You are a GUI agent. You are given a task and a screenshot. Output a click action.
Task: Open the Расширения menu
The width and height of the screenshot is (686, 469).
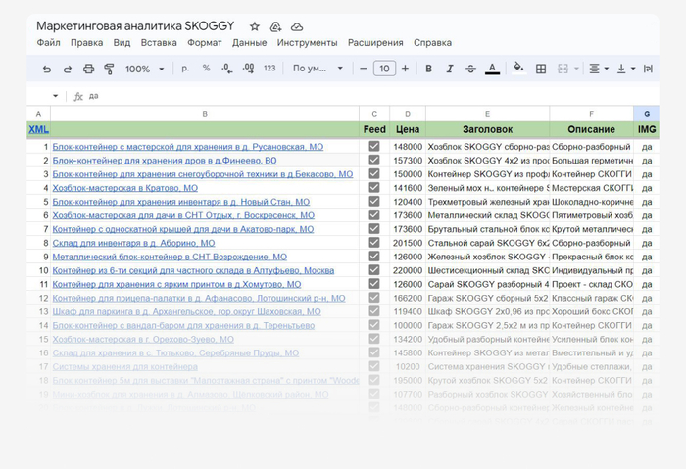[x=374, y=43]
